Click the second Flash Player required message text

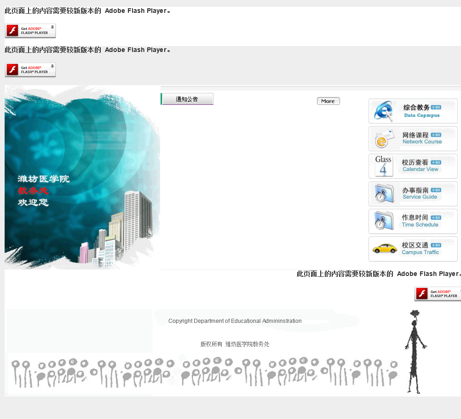87,50
